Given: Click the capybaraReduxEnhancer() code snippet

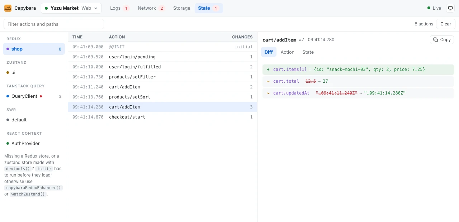Looking at the screenshot, I should click(34, 188).
